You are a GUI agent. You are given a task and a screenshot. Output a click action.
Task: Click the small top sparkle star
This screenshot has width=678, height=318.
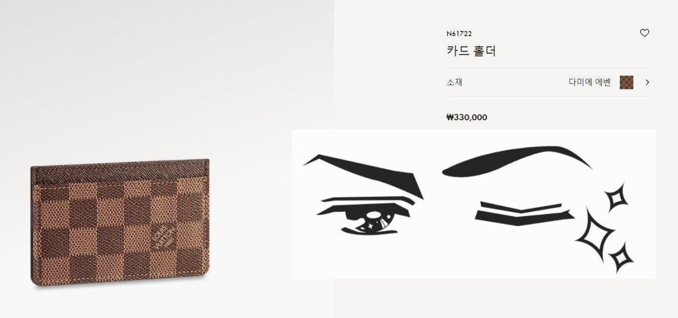[617, 198]
